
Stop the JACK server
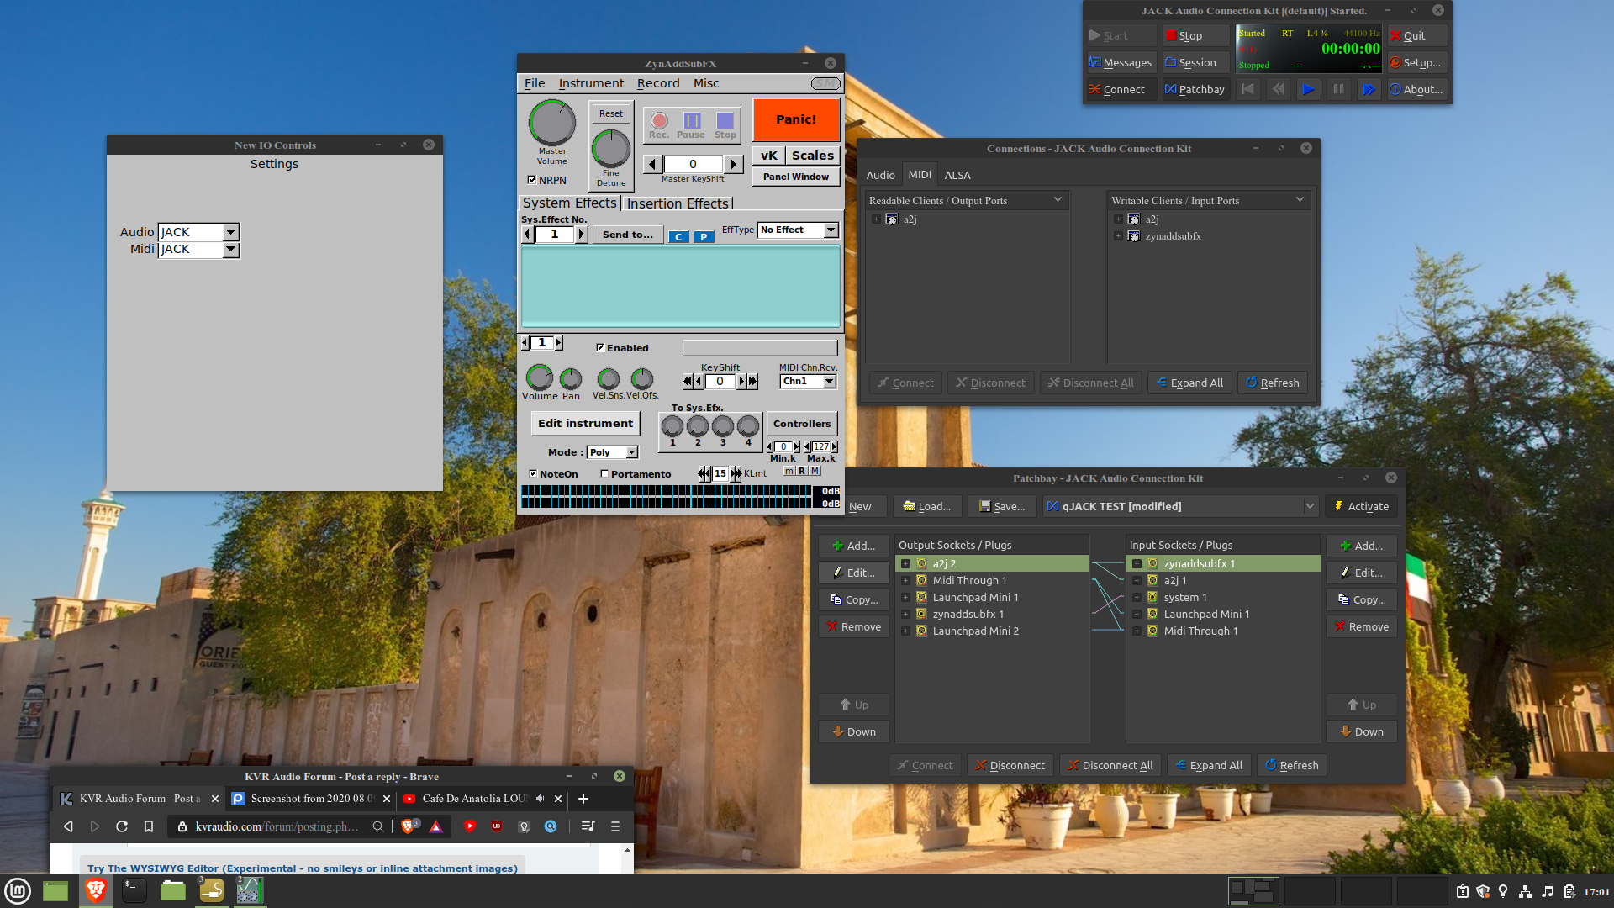pos(1195,35)
